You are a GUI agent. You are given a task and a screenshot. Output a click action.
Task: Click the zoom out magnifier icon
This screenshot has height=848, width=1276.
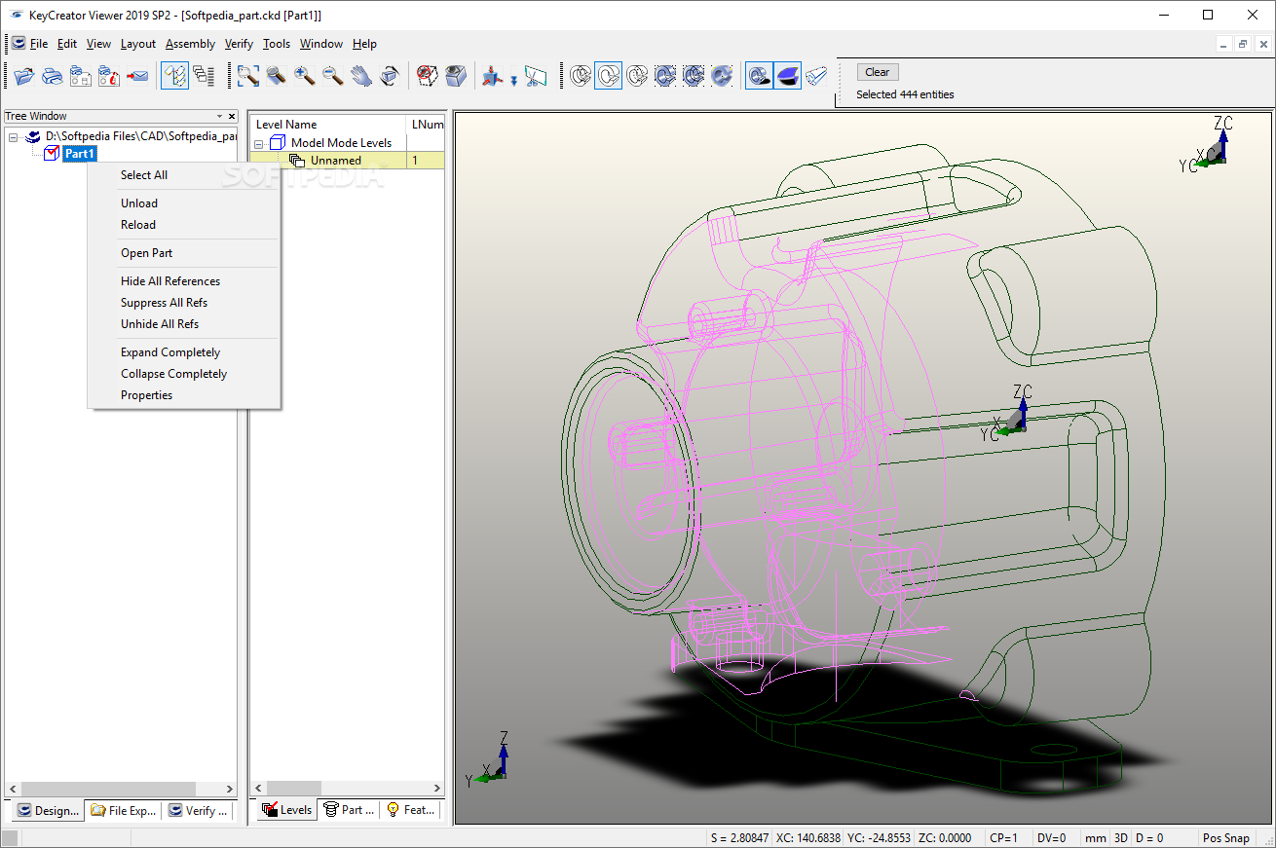pyautogui.click(x=333, y=76)
